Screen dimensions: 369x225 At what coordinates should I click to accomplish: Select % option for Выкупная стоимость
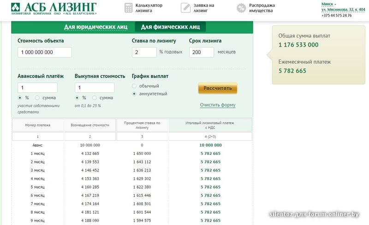pyautogui.click(x=77, y=98)
